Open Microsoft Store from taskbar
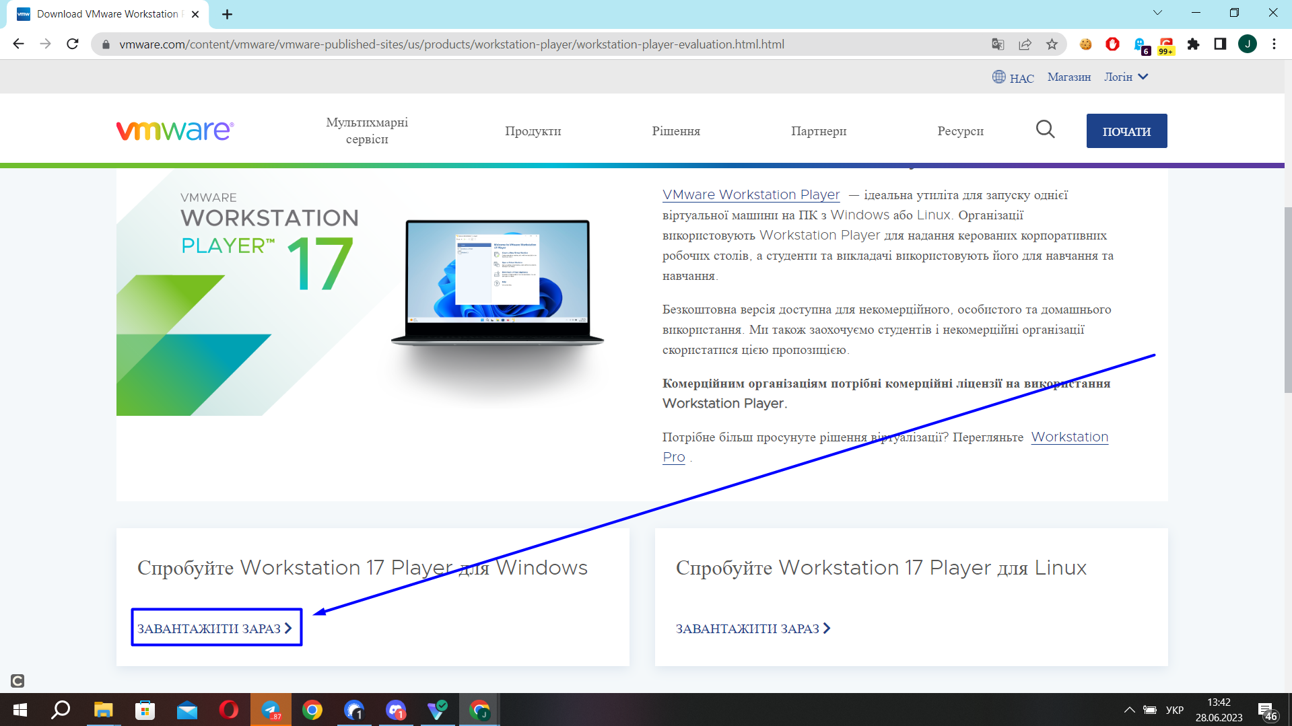 (145, 710)
